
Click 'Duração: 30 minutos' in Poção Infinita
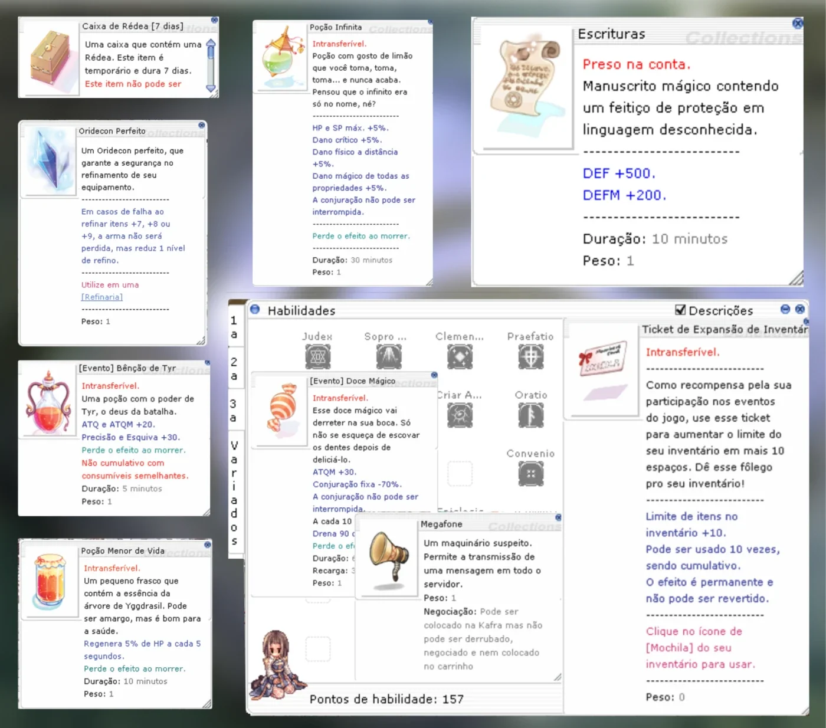[x=352, y=260]
